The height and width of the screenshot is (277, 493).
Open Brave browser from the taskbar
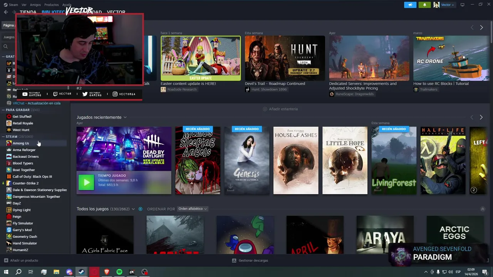(107, 272)
